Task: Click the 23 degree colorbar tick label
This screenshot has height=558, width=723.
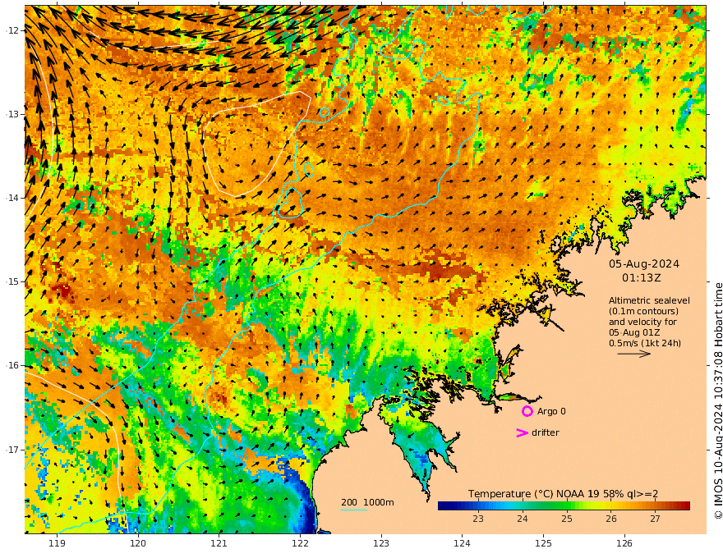Action: tap(478, 519)
